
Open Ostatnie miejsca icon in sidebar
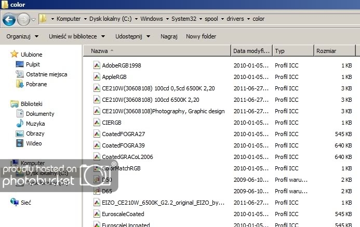(20, 74)
